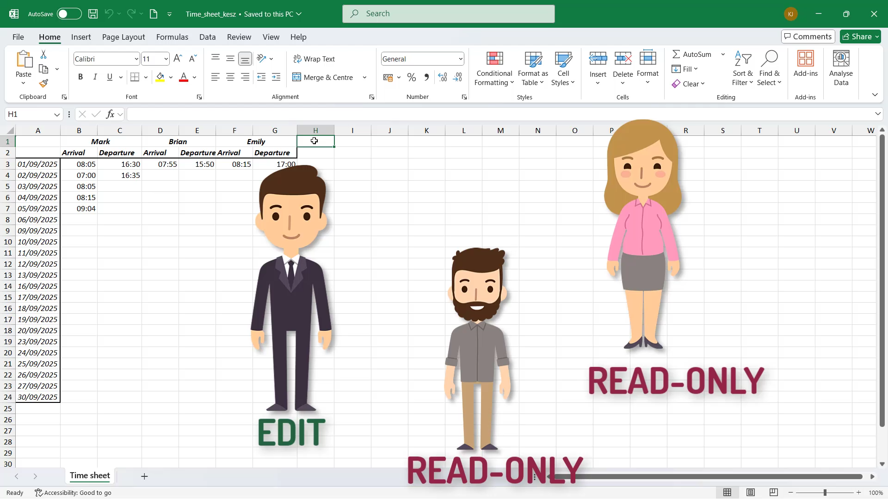The width and height of the screenshot is (888, 499).
Task: Open the Name Box dropdown arrow
Action: coord(57,114)
